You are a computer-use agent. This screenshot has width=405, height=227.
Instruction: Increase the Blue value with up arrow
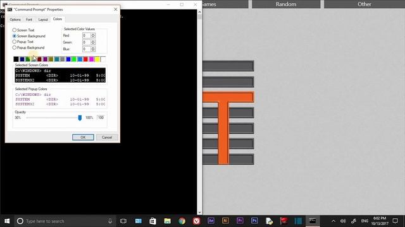(x=93, y=48)
